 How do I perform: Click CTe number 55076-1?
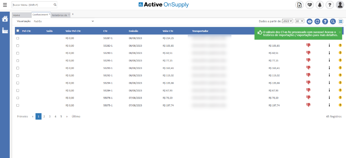point(108,98)
